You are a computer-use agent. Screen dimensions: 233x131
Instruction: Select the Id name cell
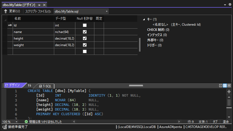[33, 25]
